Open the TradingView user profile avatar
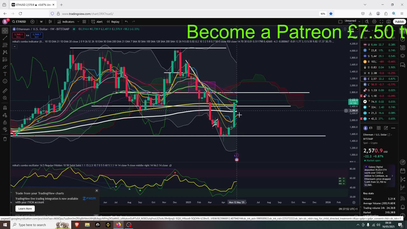Image resolution: width=407 pixels, height=229 pixels. 5,22
